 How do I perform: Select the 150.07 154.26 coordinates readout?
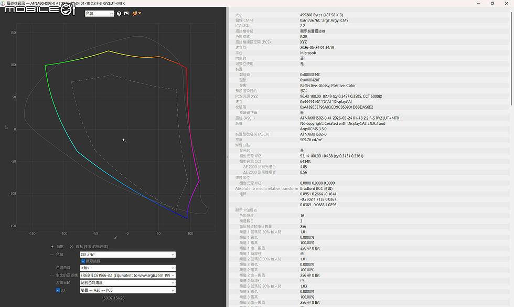click(113, 298)
